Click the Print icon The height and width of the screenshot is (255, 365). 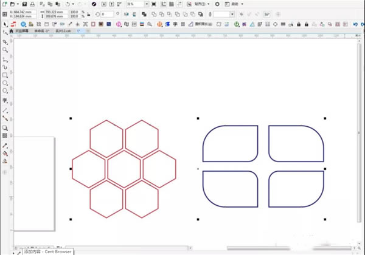(32, 4)
